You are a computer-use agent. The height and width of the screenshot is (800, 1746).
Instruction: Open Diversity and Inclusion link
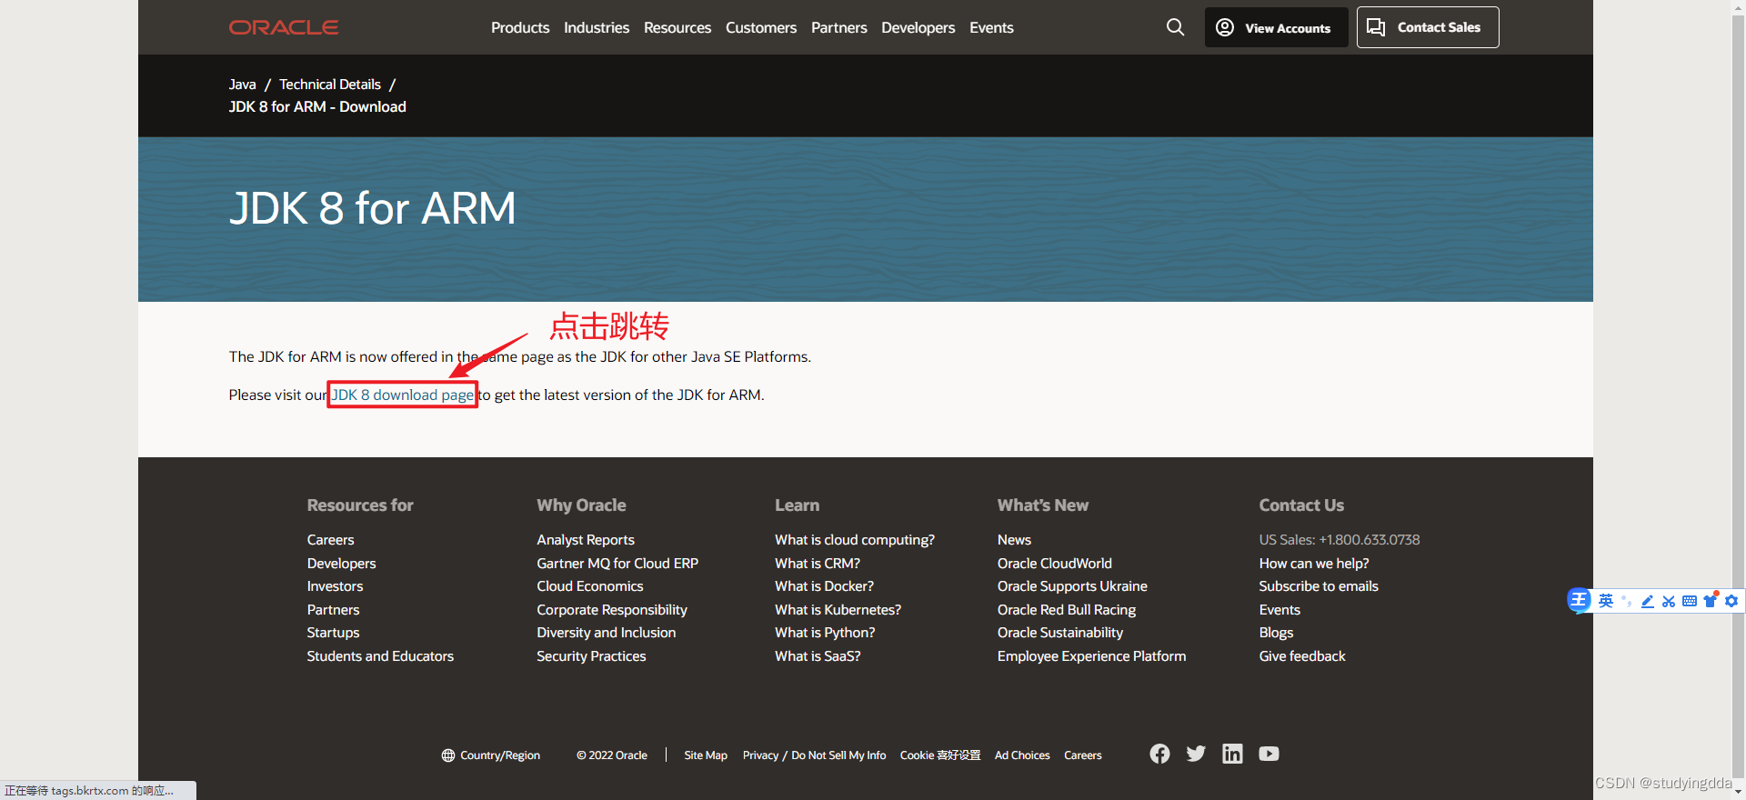coord(607,633)
